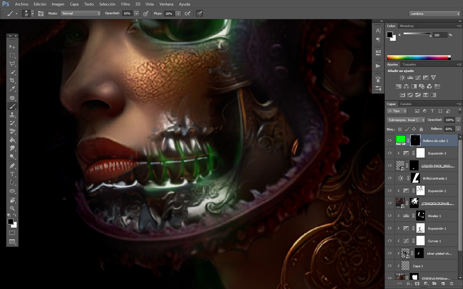The image size is (463, 289).
Task: Toggle visibility of Brillo/contraste 1 layer
Action: click(390, 178)
